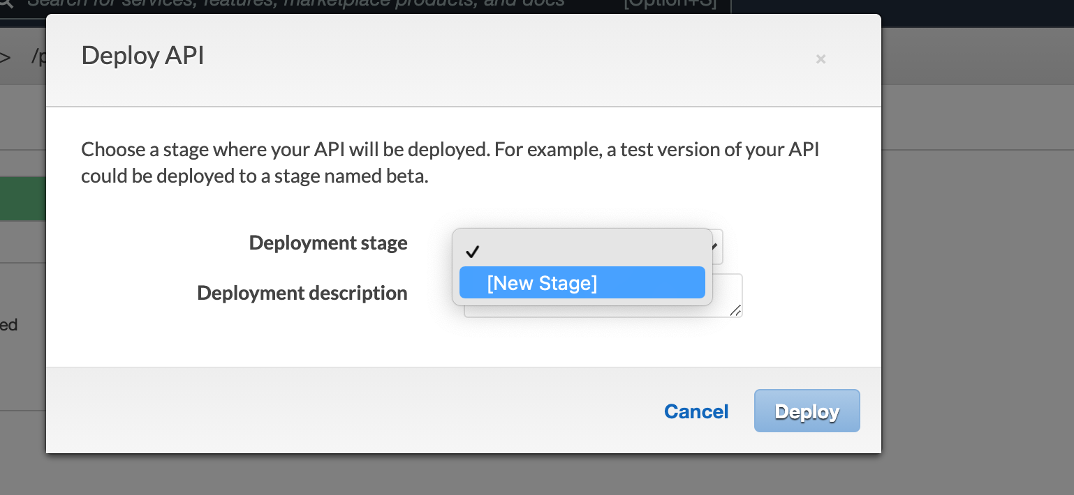Screen dimensions: 1074x495
Task: Click the description box resize handle
Action: point(735,311)
